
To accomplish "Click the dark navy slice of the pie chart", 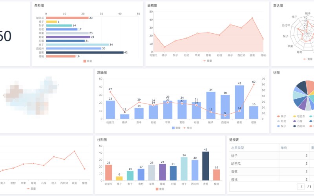I will 302,87.
